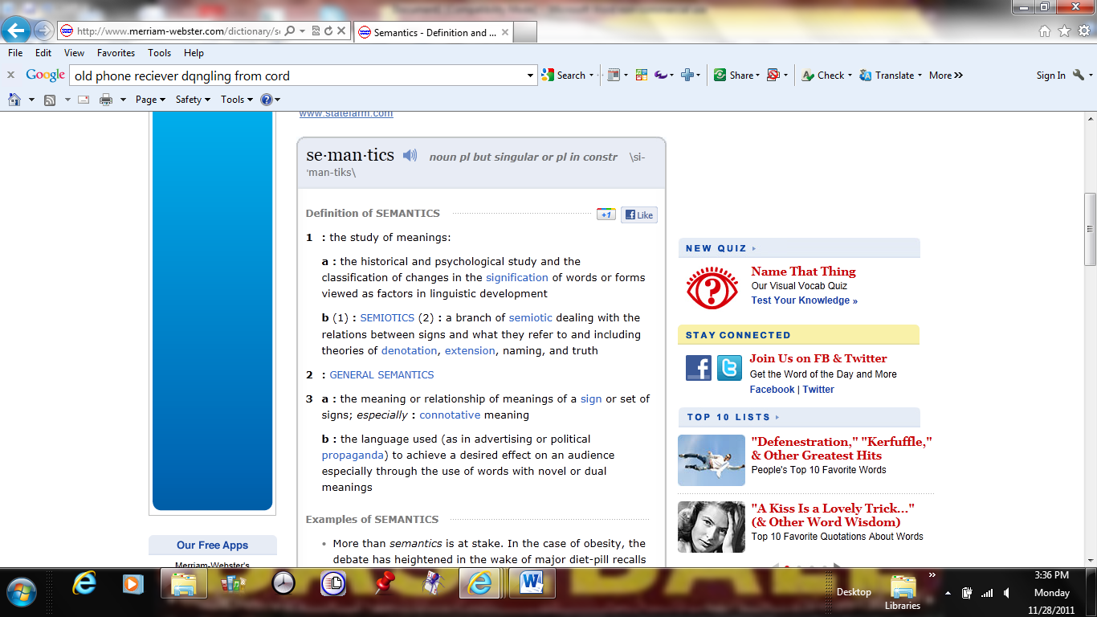The height and width of the screenshot is (617, 1097).
Task: Click the Print icon in command bar
Action: tap(105, 100)
